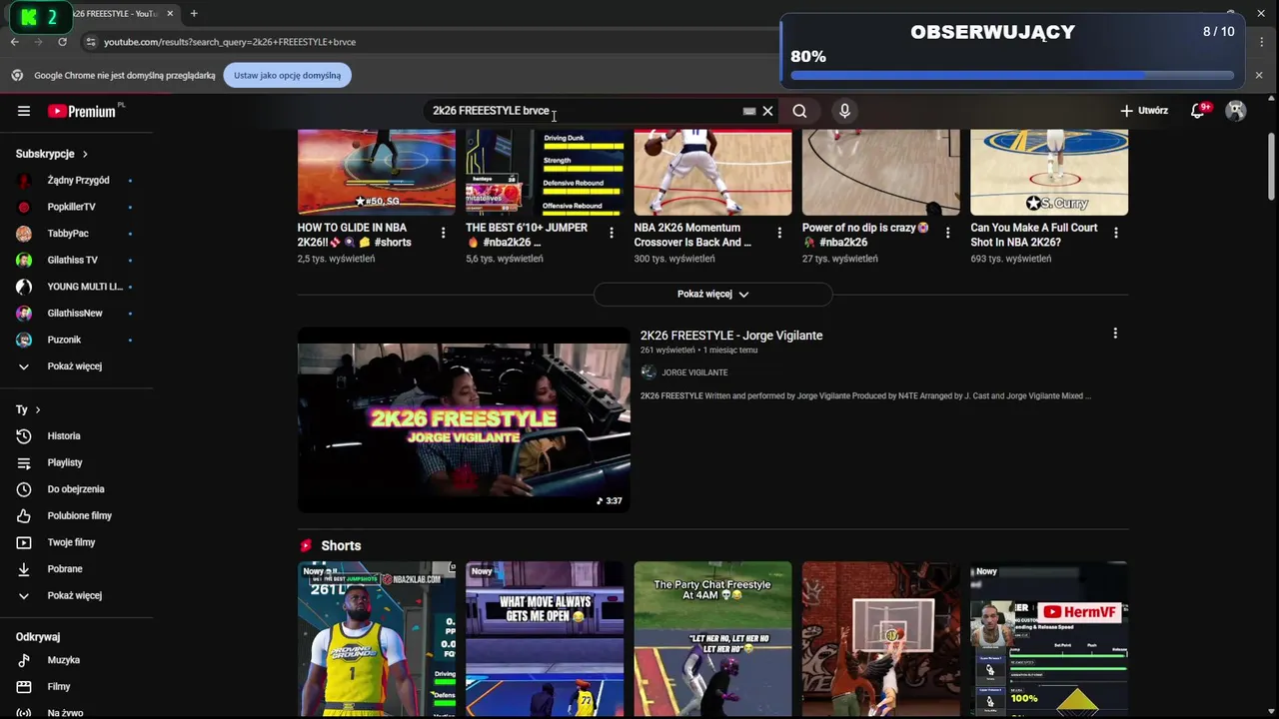Click the search magnifier button
This screenshot has height=719, width=1279.
[799, 111]
